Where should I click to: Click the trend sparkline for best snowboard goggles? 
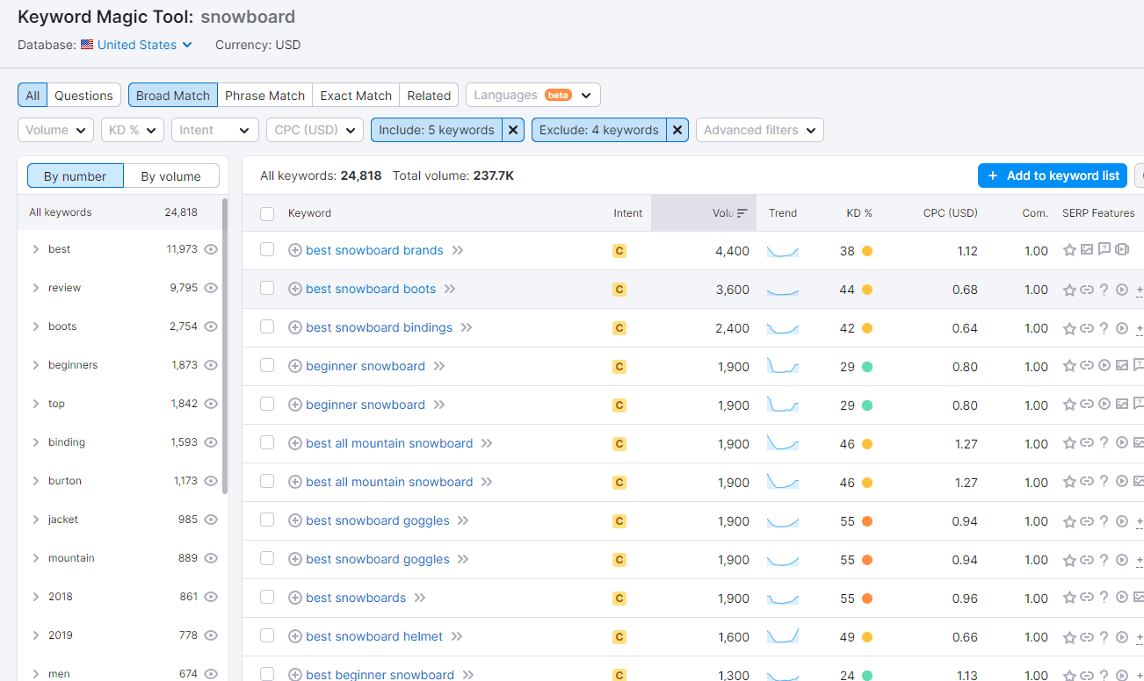pyautogui.click(x=782, y=520)
